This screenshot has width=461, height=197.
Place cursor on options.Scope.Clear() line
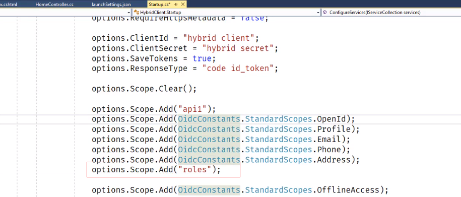point(144,89)
